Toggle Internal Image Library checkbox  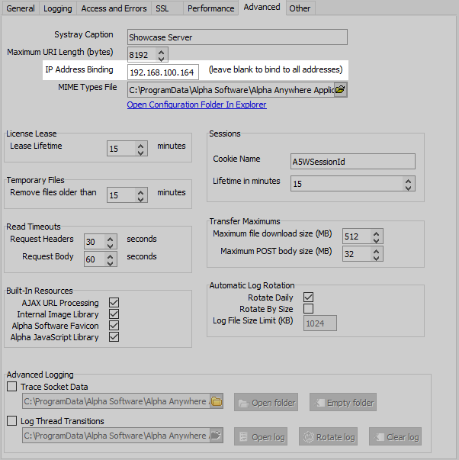tap(114, 314)
